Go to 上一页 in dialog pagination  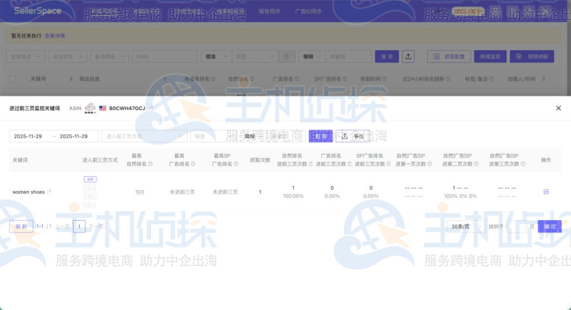tap(62, 226)
